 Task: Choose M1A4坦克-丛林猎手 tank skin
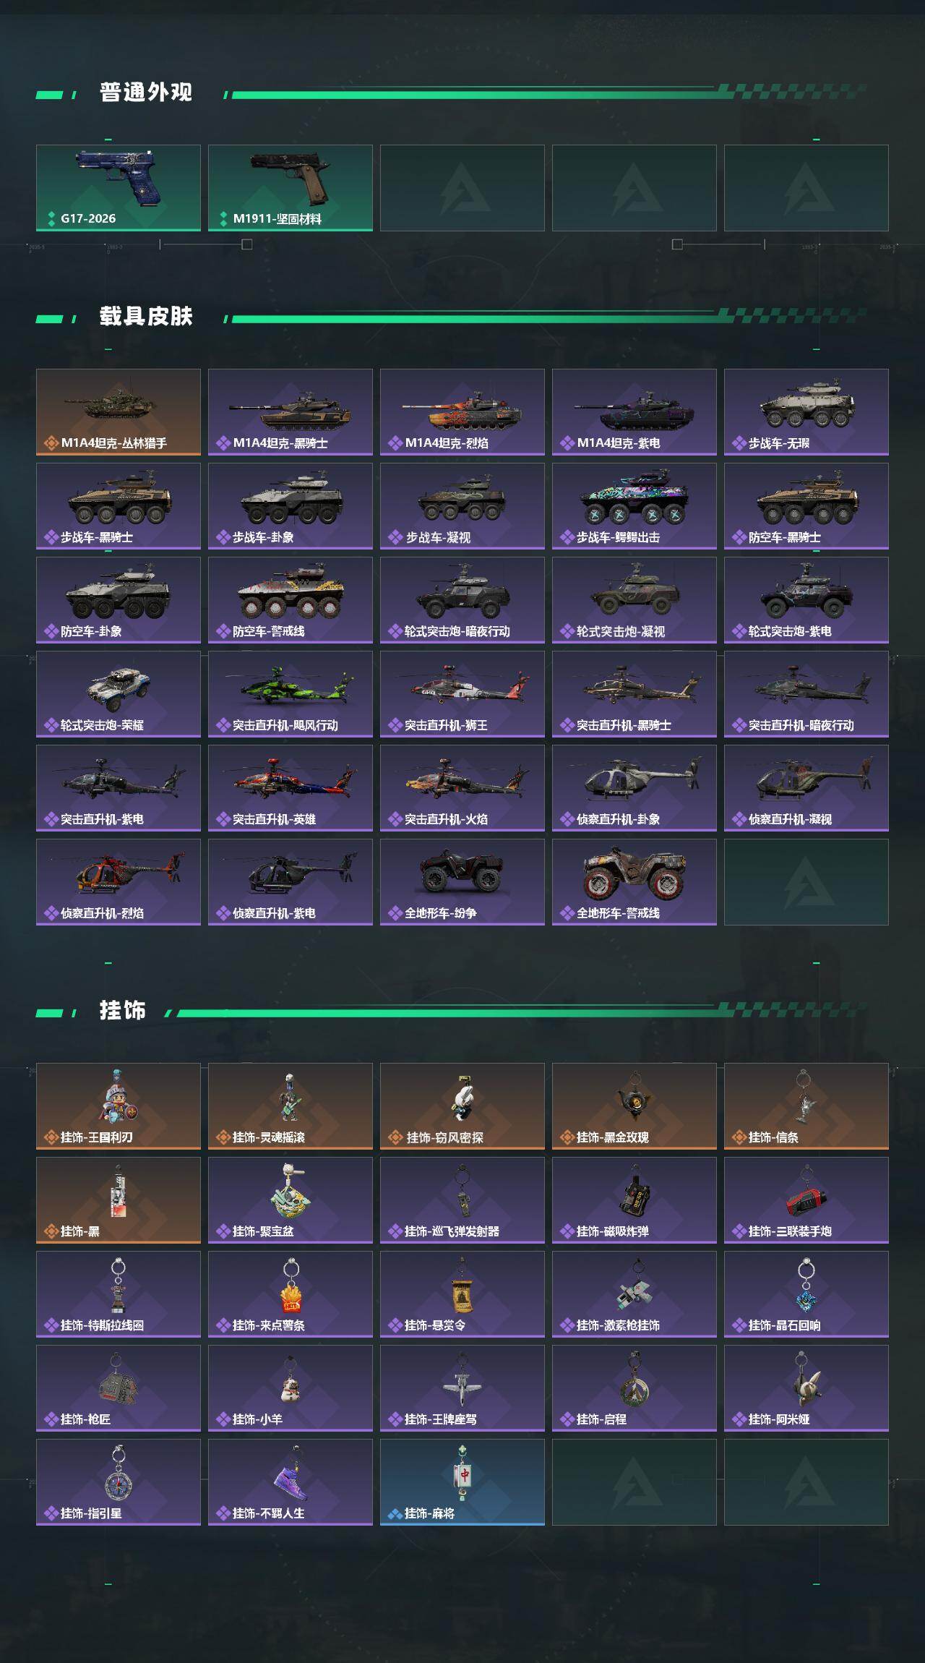coord(119,412)
